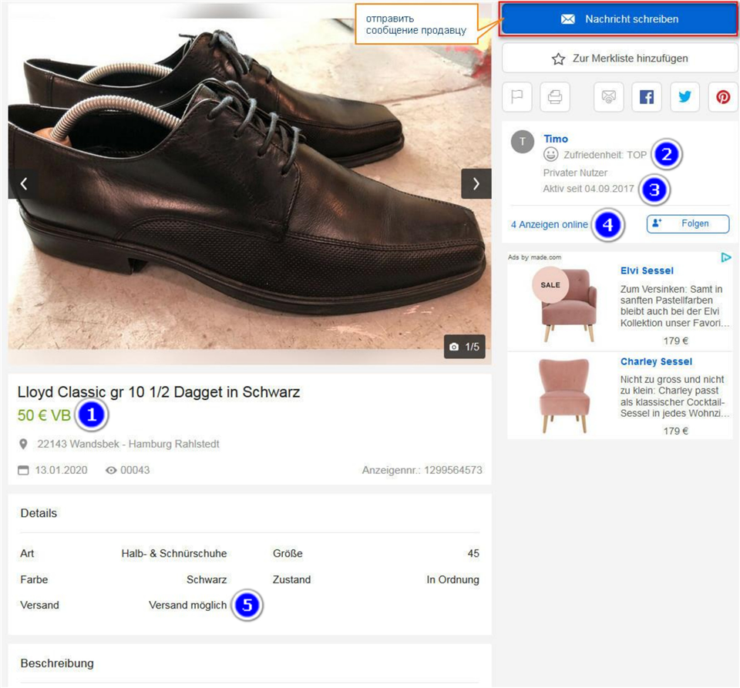The width and height of the screenshot is (740, 688).
Task: Open the Elvi Sessel ad title
Action: [x=647, y=270]
